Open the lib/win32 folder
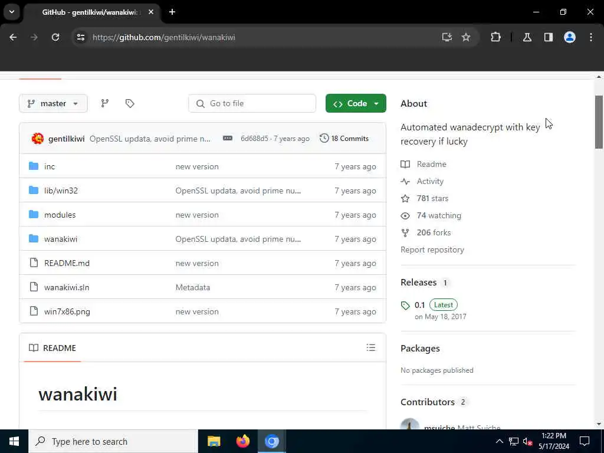 point(61,191)
